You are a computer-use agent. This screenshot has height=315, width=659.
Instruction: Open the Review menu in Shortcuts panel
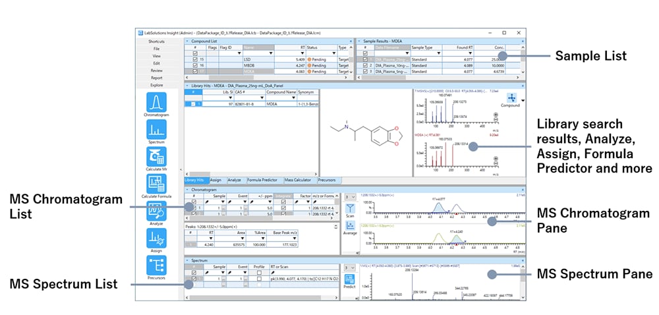pyautogui.click(x=156, y=71)
